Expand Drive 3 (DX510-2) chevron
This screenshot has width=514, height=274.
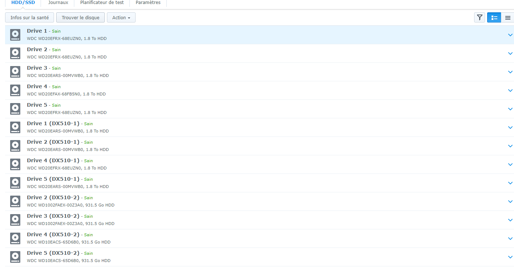[x=510, y=220]
